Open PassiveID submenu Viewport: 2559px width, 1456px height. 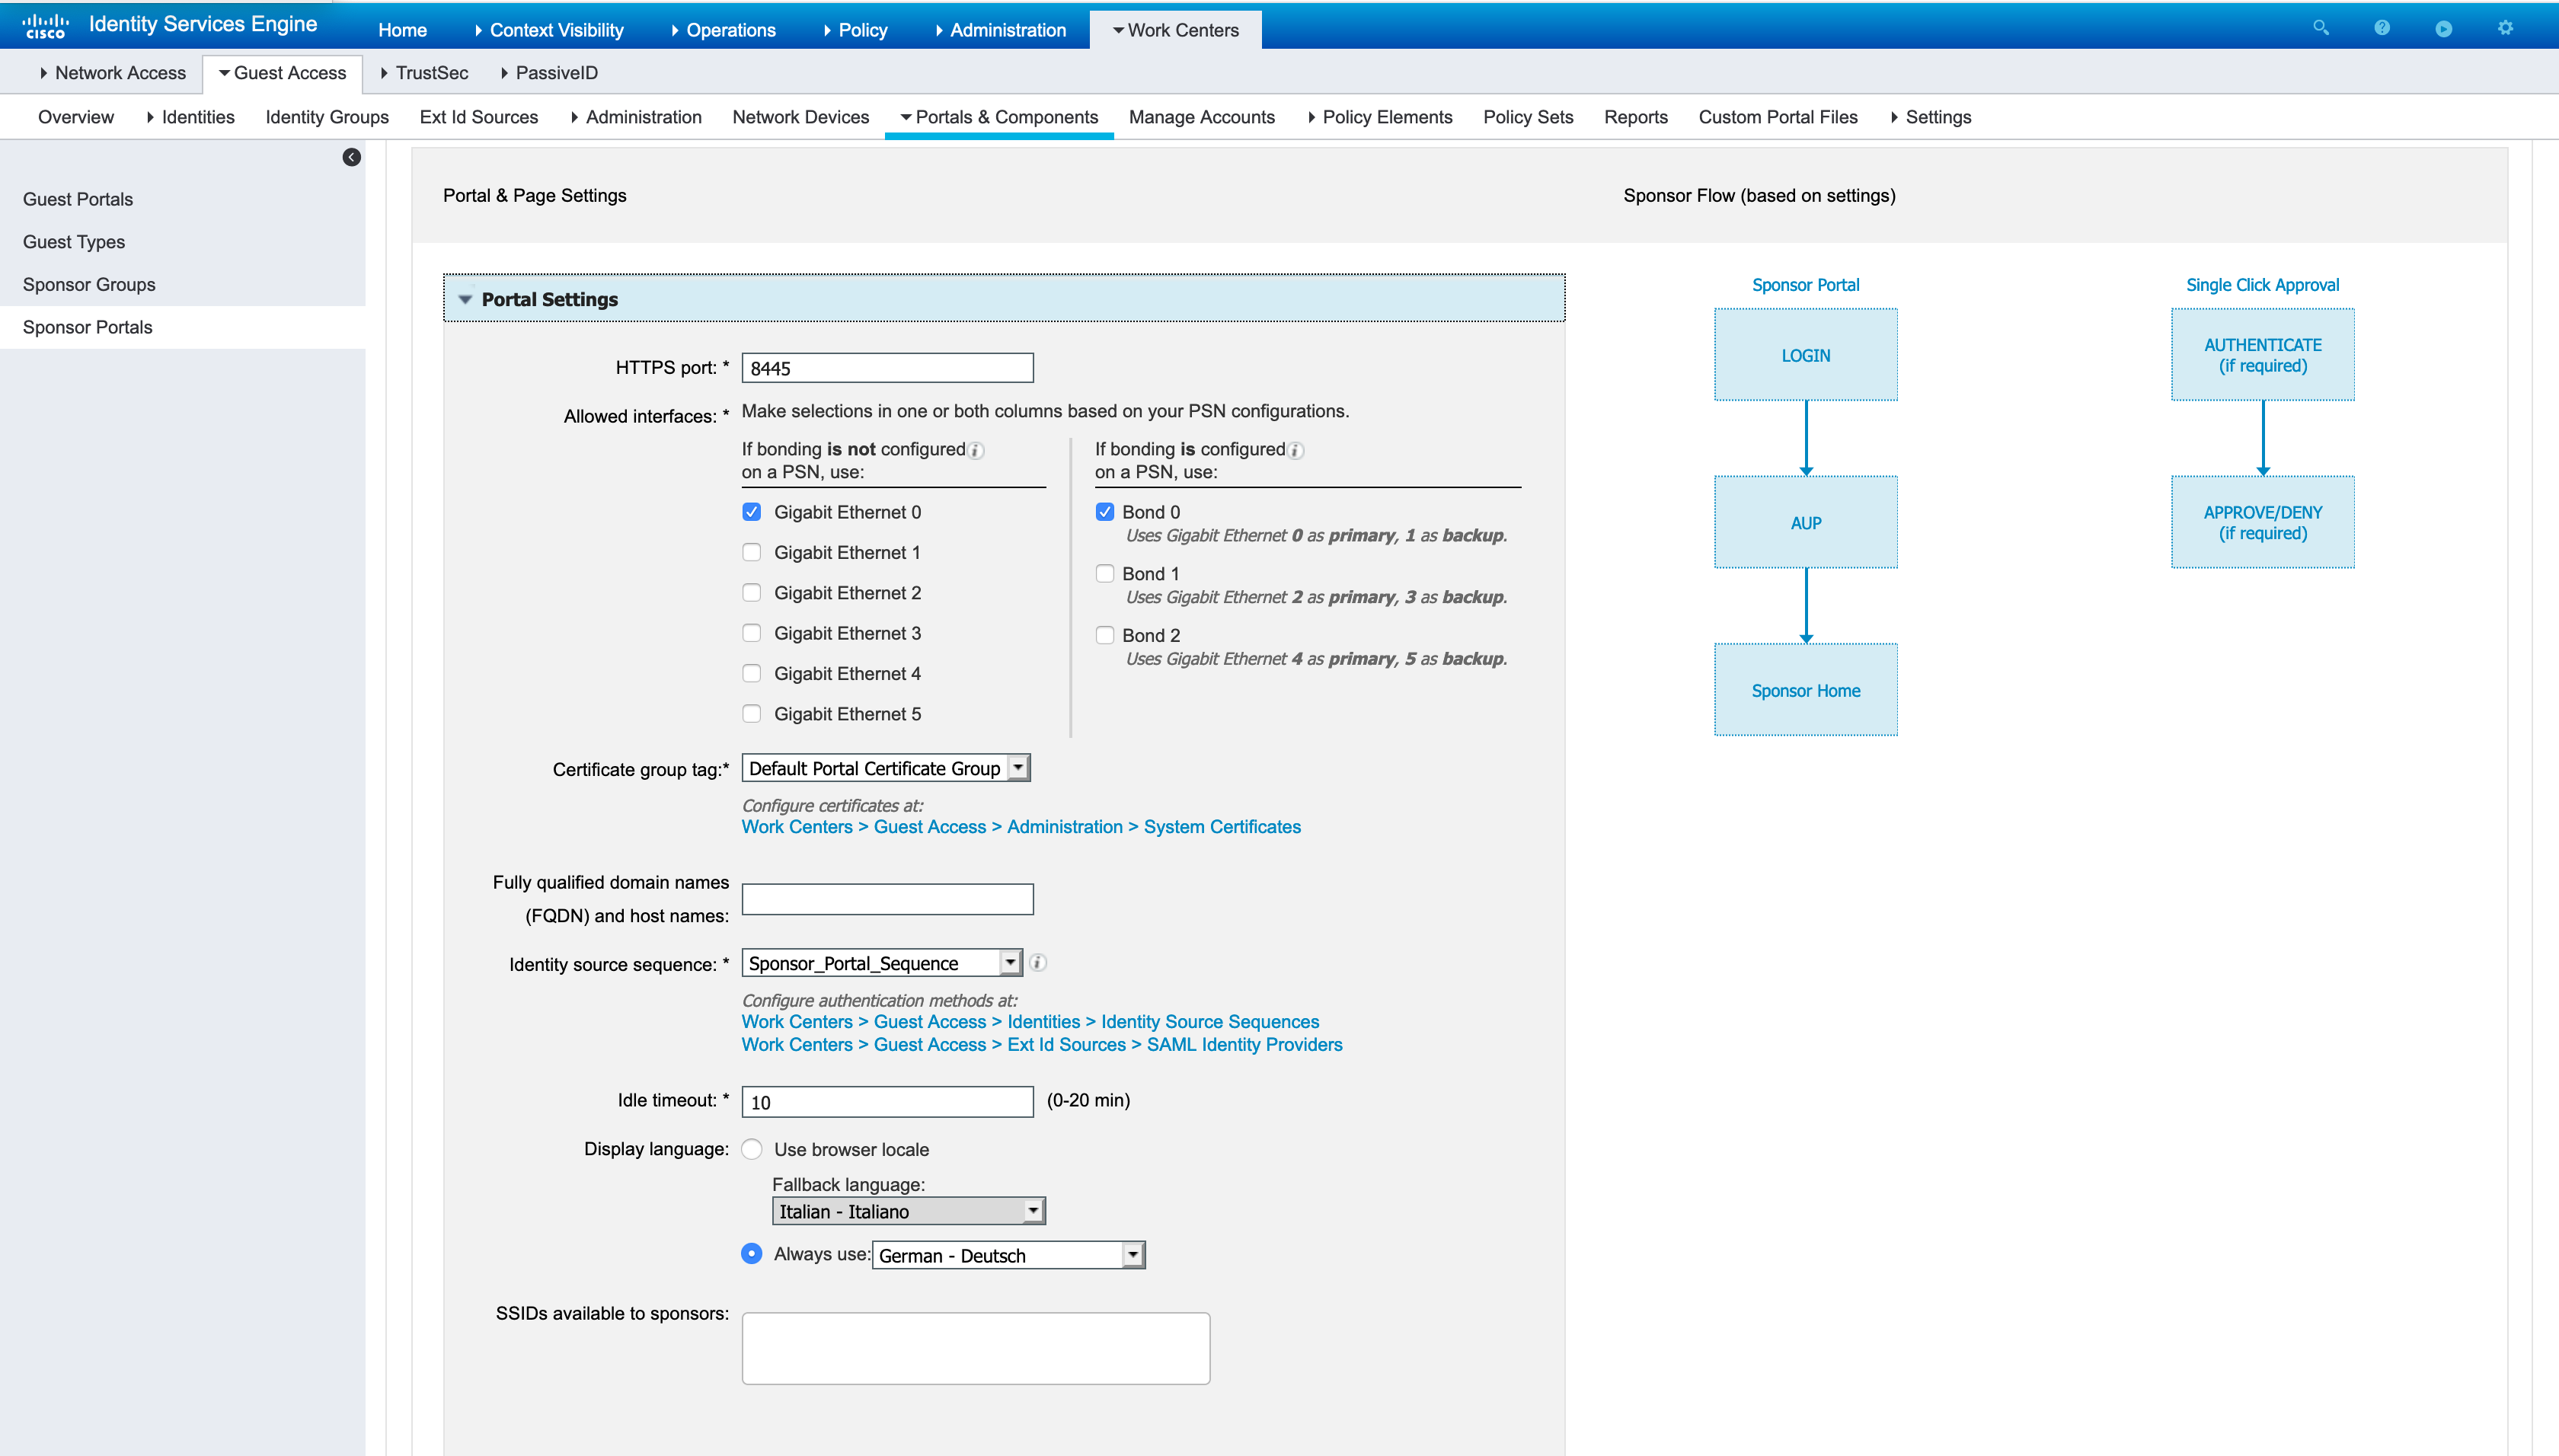pos(549,73)
